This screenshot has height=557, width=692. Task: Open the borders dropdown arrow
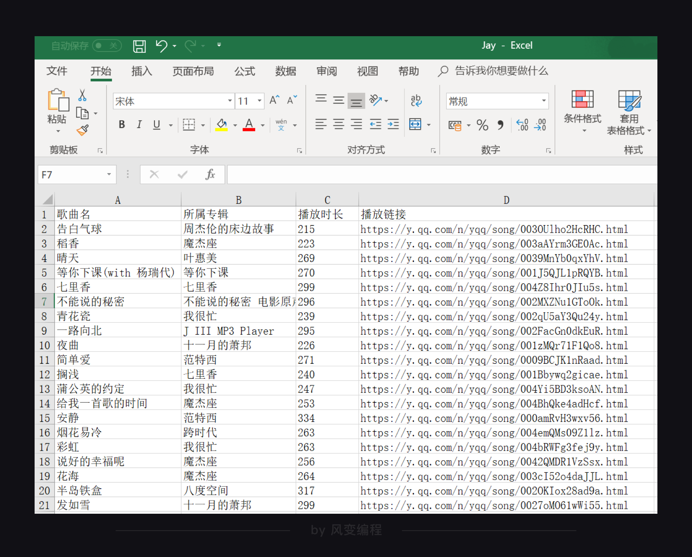click(203, 125)
